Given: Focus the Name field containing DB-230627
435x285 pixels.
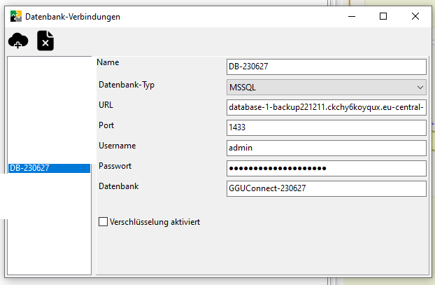Looking at the screenshot, I should click(327, 67).
